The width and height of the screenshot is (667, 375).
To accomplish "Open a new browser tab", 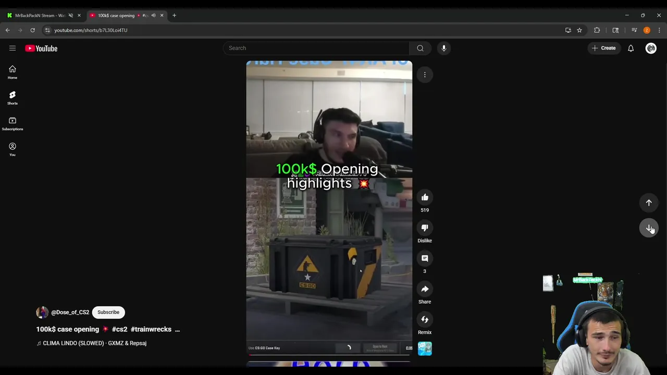I will pos(174,15).
